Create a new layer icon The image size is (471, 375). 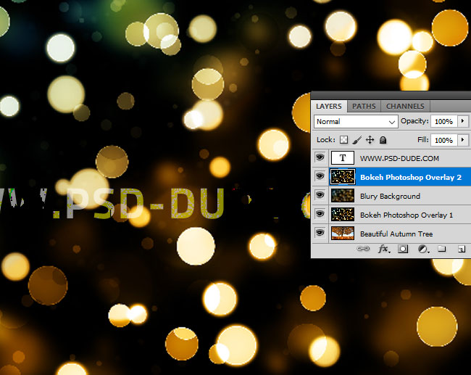pyautogui.click(x=462, y=249)
